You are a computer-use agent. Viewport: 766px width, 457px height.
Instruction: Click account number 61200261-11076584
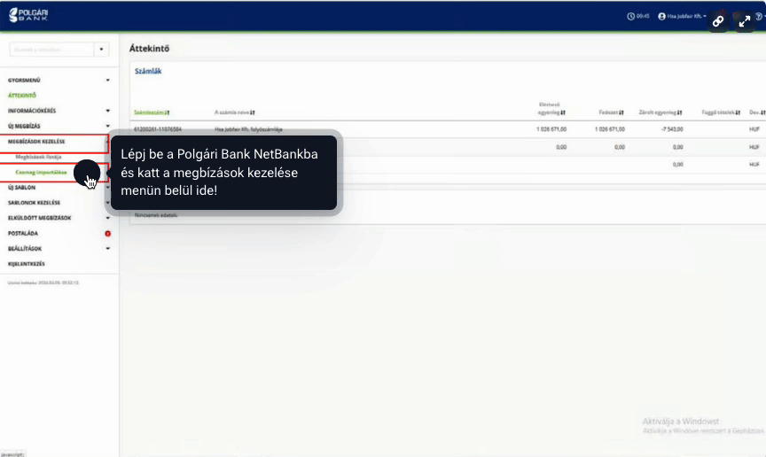[x=157, y=129]
